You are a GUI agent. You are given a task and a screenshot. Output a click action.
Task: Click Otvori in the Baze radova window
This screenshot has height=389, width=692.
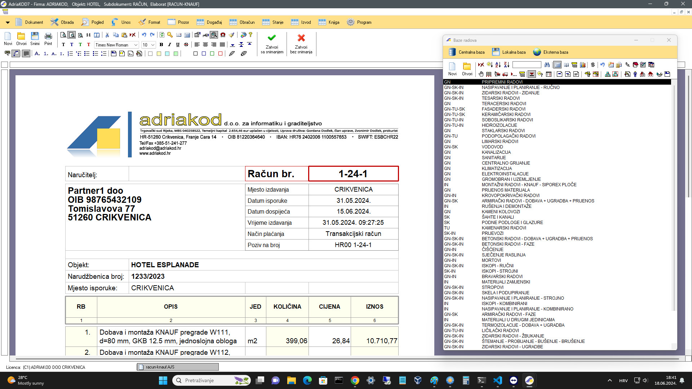coord(467,69)
